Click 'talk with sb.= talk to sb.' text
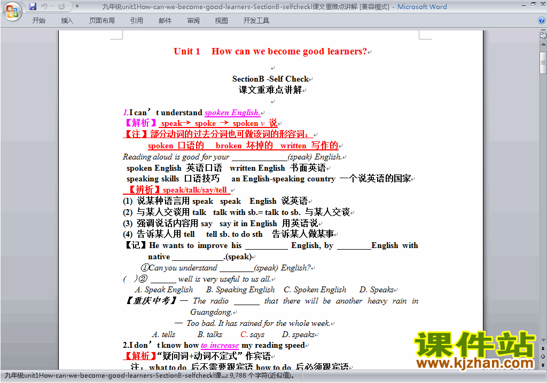 tap(257, 212)
